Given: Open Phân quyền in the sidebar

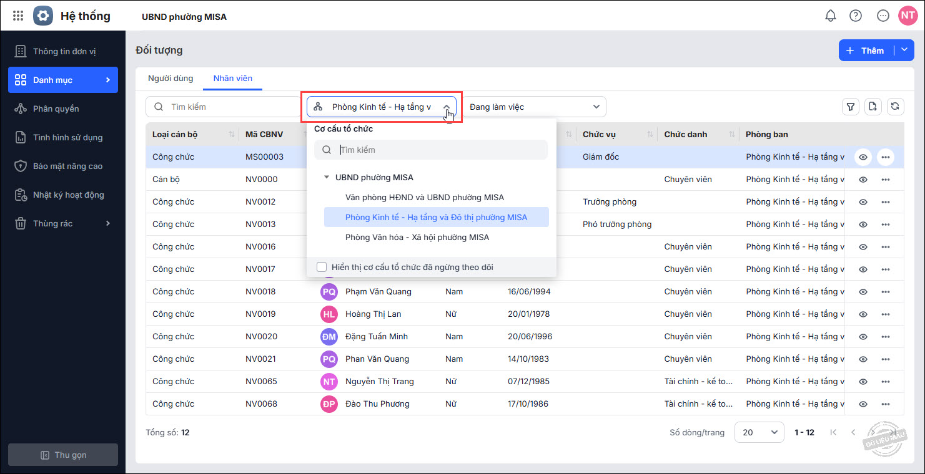Looking at the screenshot, I should coord(56,109).
